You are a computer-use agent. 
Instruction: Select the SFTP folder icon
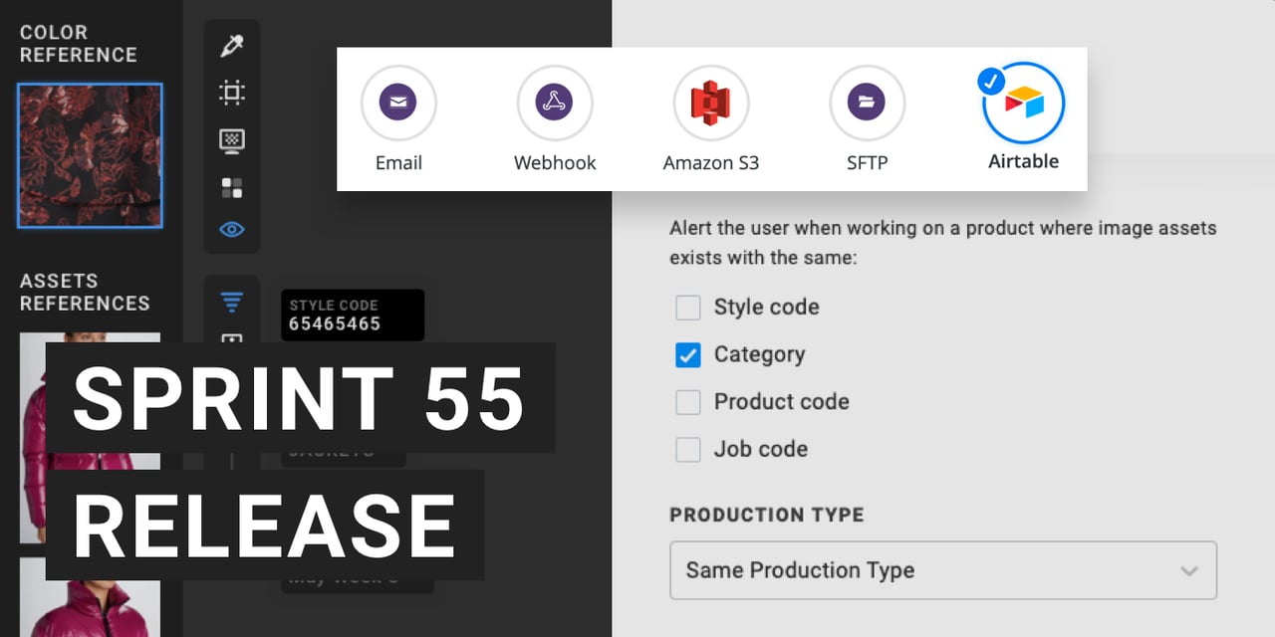coord(867,103)
